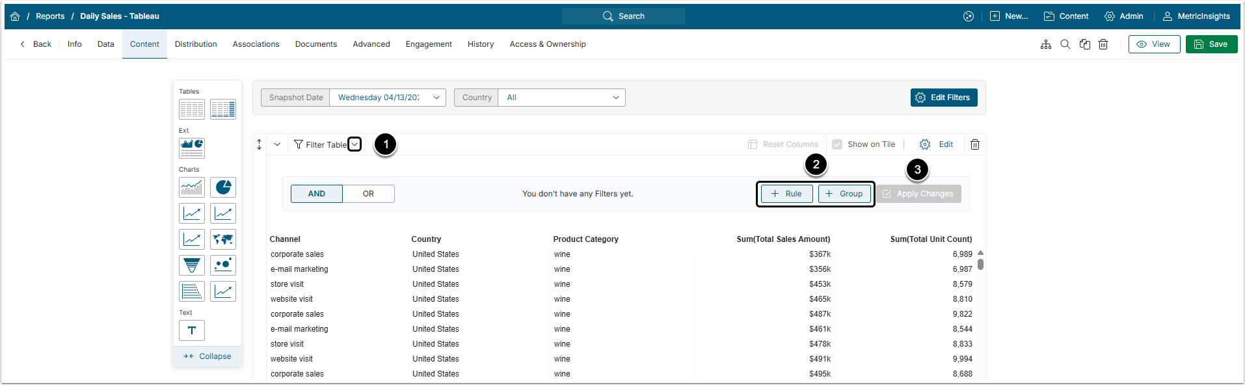
Task: Open the Snapshot Date dropdown
Action: tap(387, 98)
